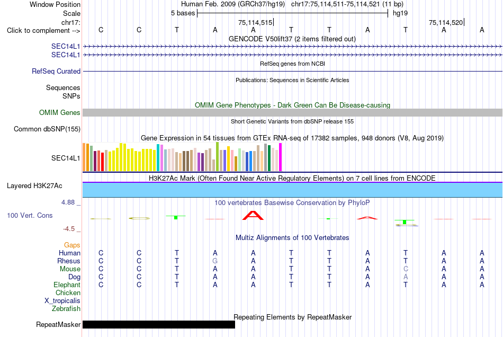Select the 'Chicken' species row label

point(68,292)
